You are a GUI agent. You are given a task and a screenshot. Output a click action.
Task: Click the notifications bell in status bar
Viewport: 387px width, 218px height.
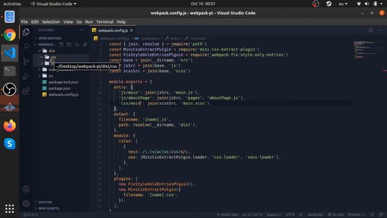382,214
